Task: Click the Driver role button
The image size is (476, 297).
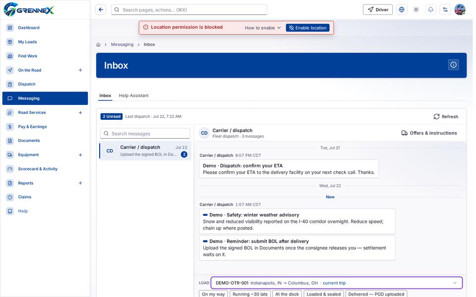Action: click(x=378, y=10)
